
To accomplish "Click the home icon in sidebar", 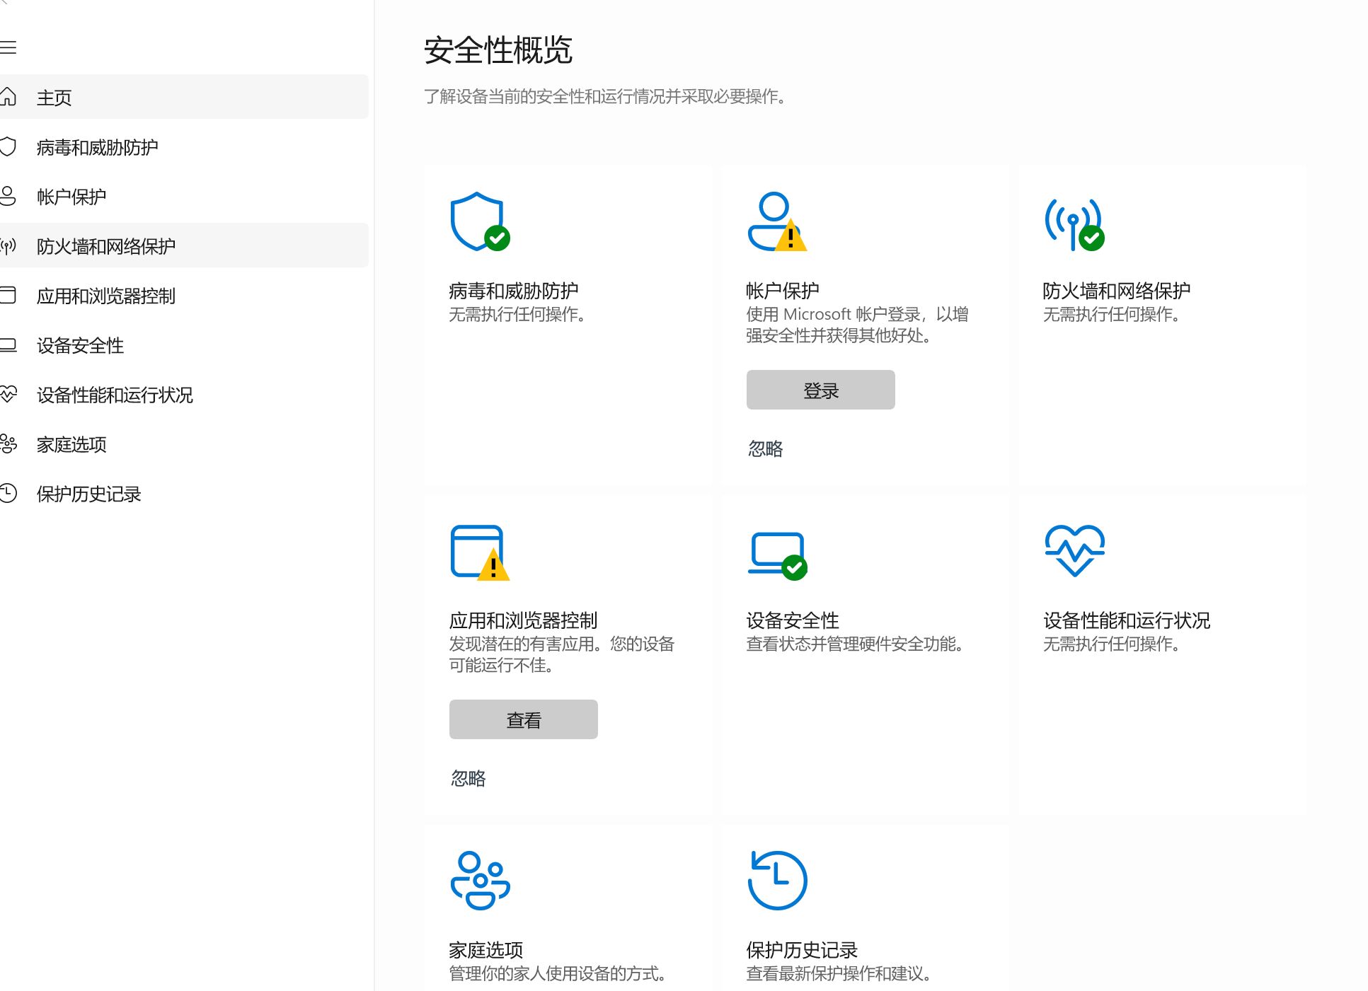I will pyautogui.click(x=8, y=96).
